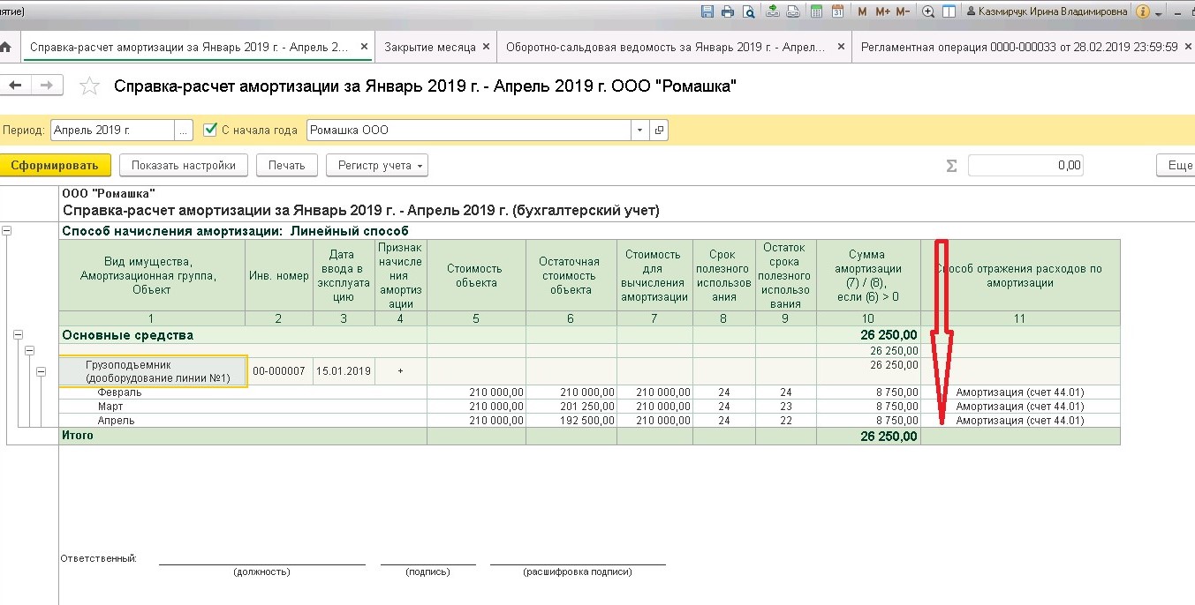The height and width of the screenshot is (605, 1195).
Task: Click the Save diskette icon
Action: (x=707, y=11)
